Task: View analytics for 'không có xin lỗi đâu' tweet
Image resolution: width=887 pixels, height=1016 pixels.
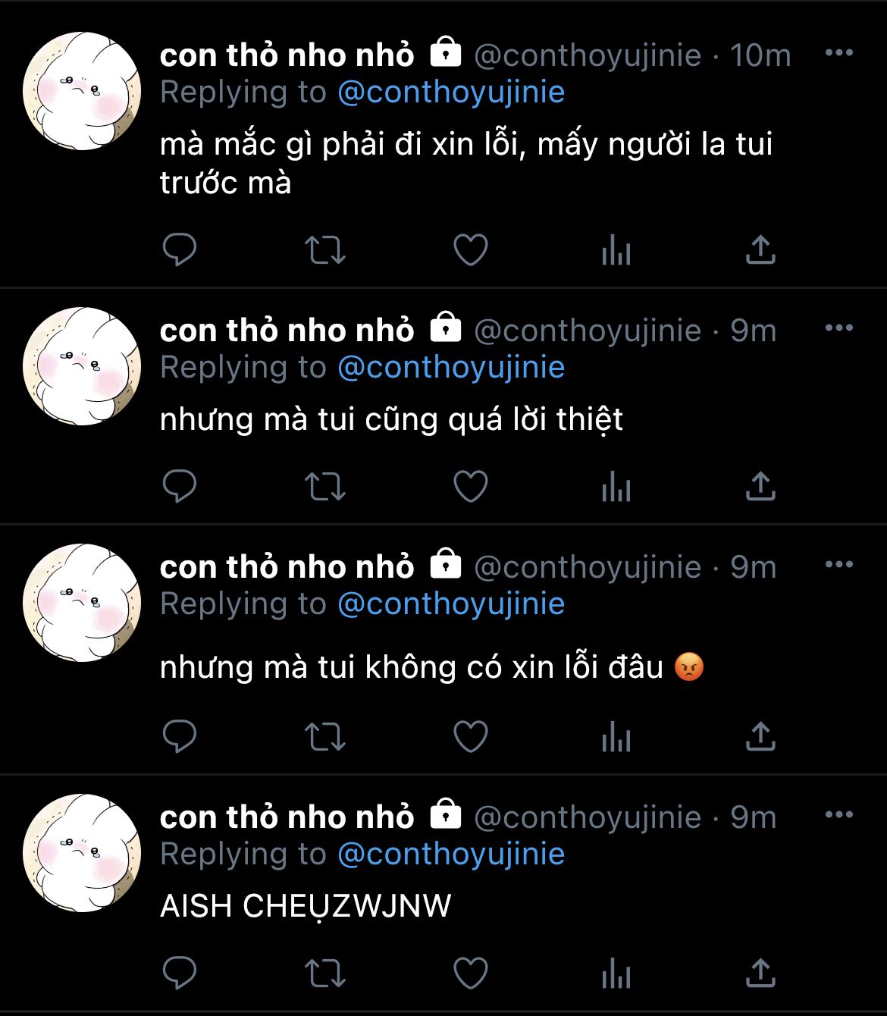Action: [616, 736]
